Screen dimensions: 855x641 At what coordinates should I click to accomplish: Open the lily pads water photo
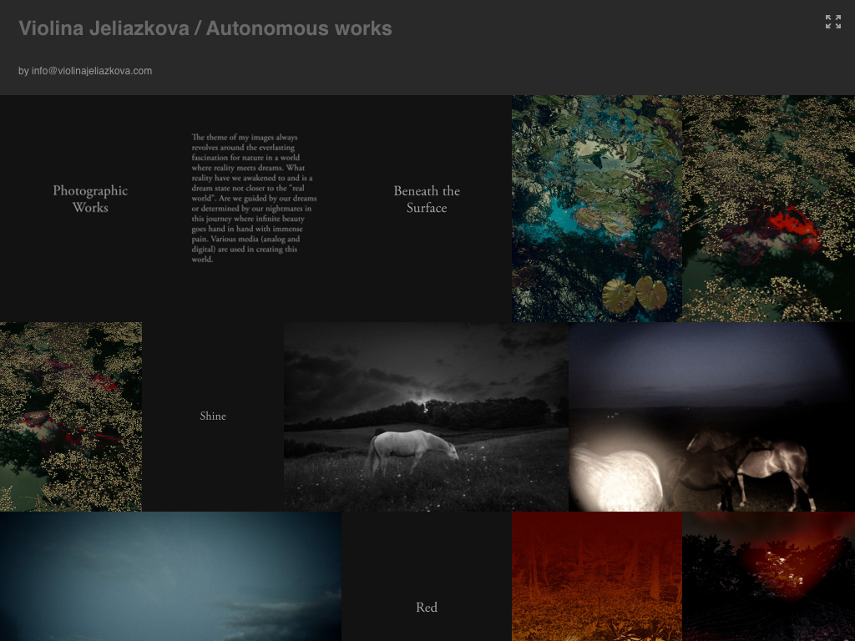pyautogui.click(x=596, y=209)
